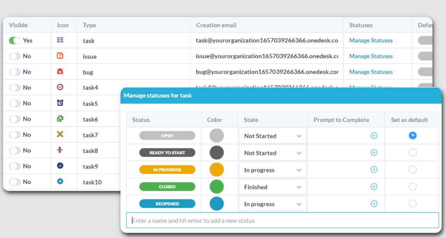Click the task4 checkmark clock icon
The height and width of the screenshot is (238, 446).
[x=60, y=87]
